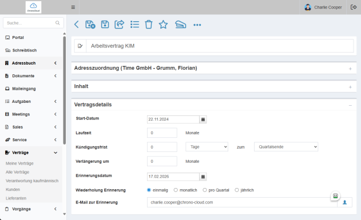Expand the Meetings sidebar menu
This screenshot has width=361, height=220.
[31, 114]
